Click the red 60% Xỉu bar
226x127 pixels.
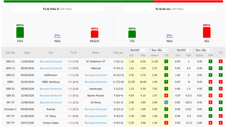pyautogui.click(x=207, y=33)
